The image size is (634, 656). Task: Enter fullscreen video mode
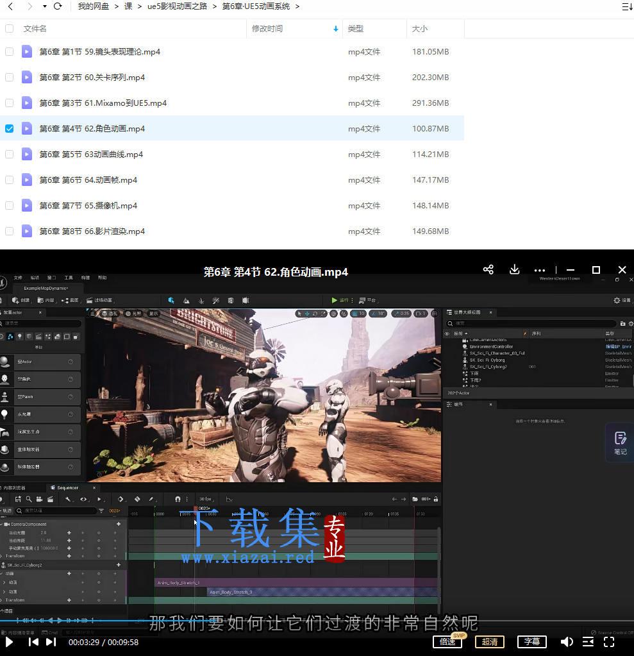pos(610,642)
